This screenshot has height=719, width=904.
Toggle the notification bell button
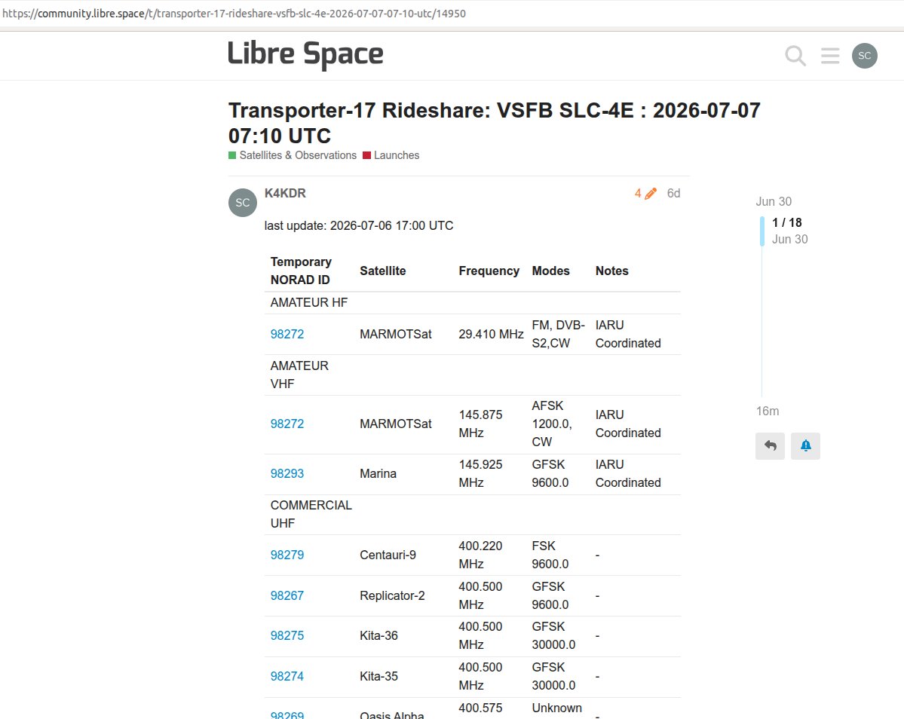(805, 446)
